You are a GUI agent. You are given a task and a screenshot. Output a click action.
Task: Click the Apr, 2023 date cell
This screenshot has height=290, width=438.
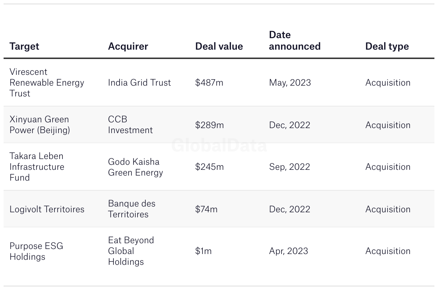[289, 251]
